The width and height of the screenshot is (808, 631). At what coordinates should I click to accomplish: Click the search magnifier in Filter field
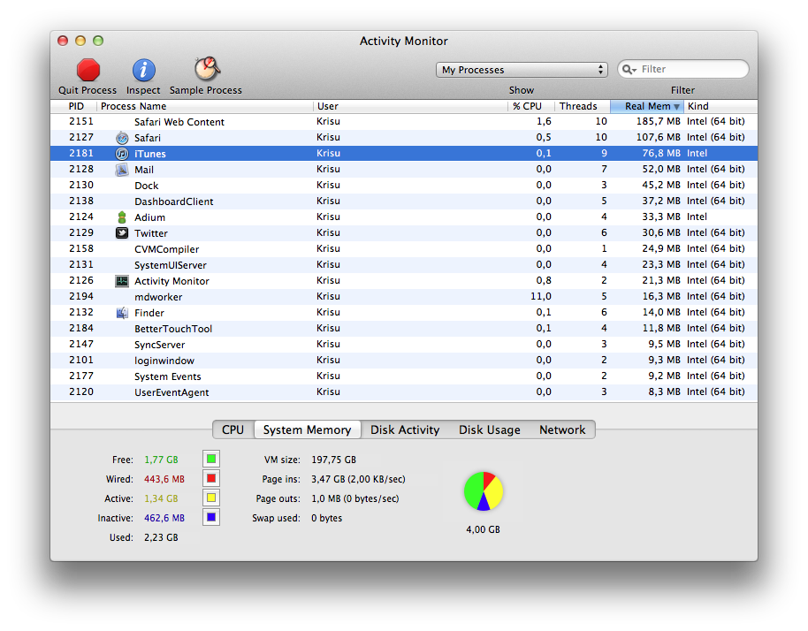pos(629,69)
